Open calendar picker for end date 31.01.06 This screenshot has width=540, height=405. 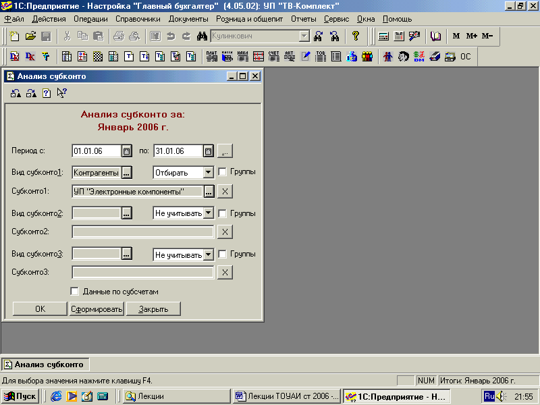[x=208, y=151]
